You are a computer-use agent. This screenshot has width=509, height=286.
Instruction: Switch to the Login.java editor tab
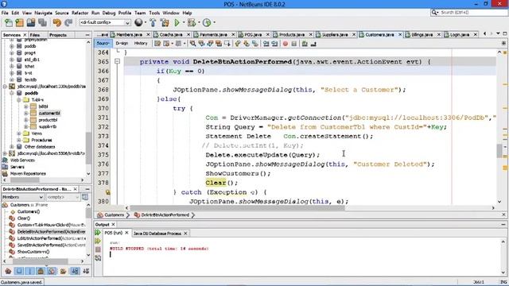click(460, 34)
